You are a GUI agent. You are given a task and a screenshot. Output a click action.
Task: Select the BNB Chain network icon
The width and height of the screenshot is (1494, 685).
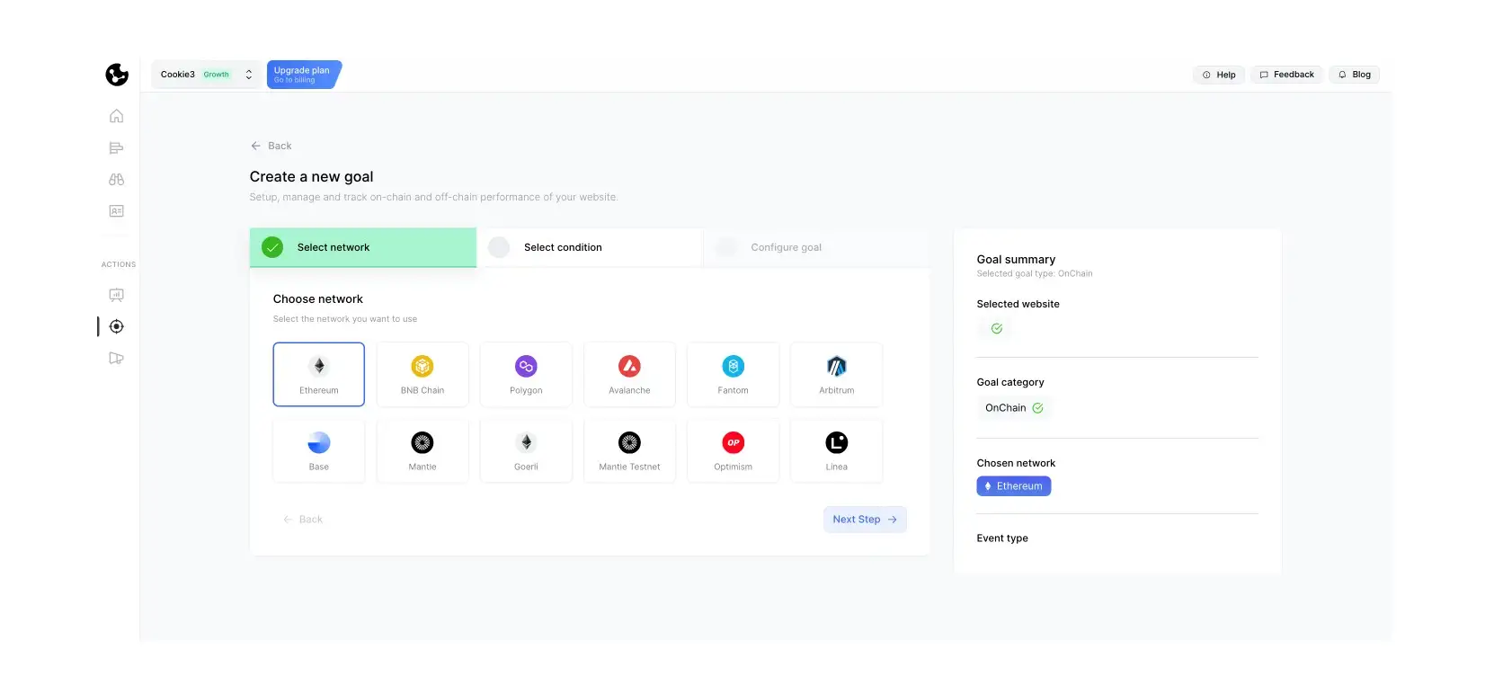pos(422,367)
